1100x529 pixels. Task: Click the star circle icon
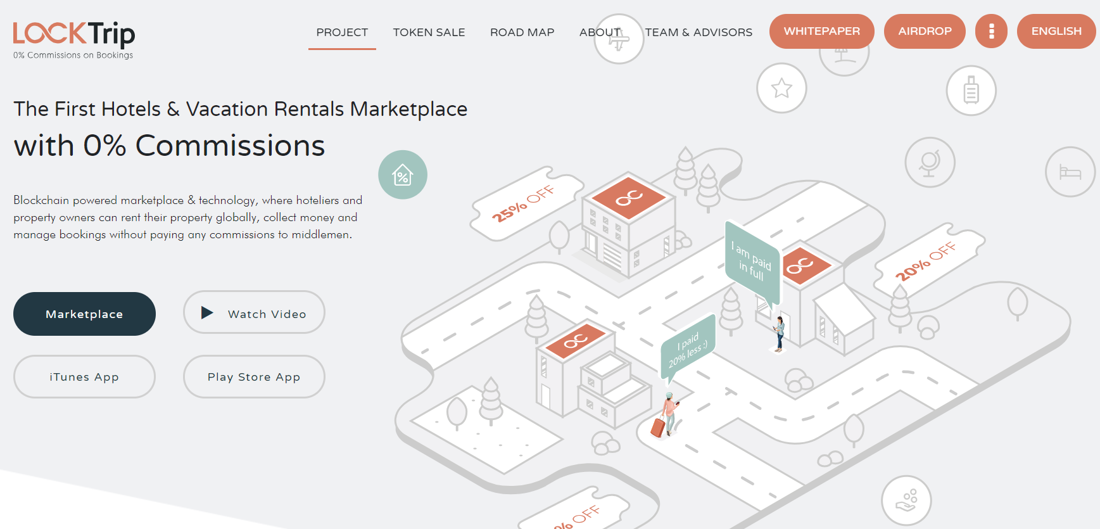pyautogui.click(x=781, y=88)
